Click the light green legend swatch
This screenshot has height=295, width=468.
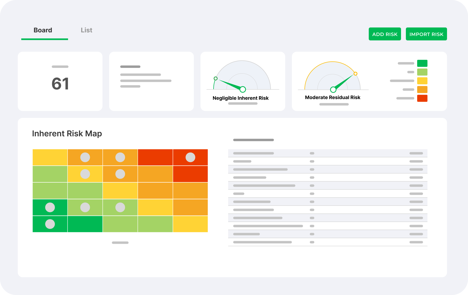423,72
